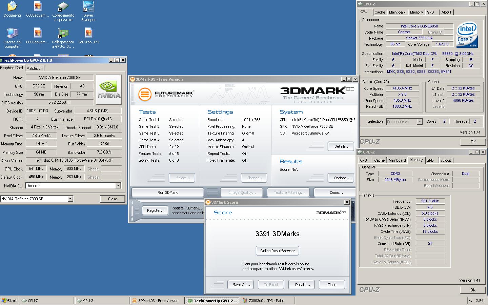The width and height of the screenshot is (488, 305).
Task: Click Save As button in Score dialog
Action: pos(241,285)
